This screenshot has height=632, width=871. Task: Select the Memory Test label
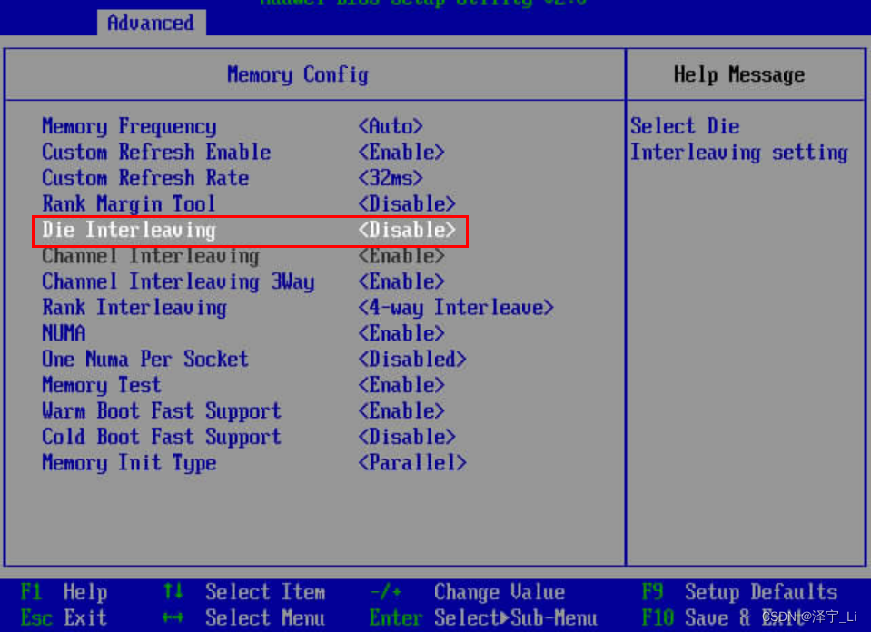[x=102, y=385]
